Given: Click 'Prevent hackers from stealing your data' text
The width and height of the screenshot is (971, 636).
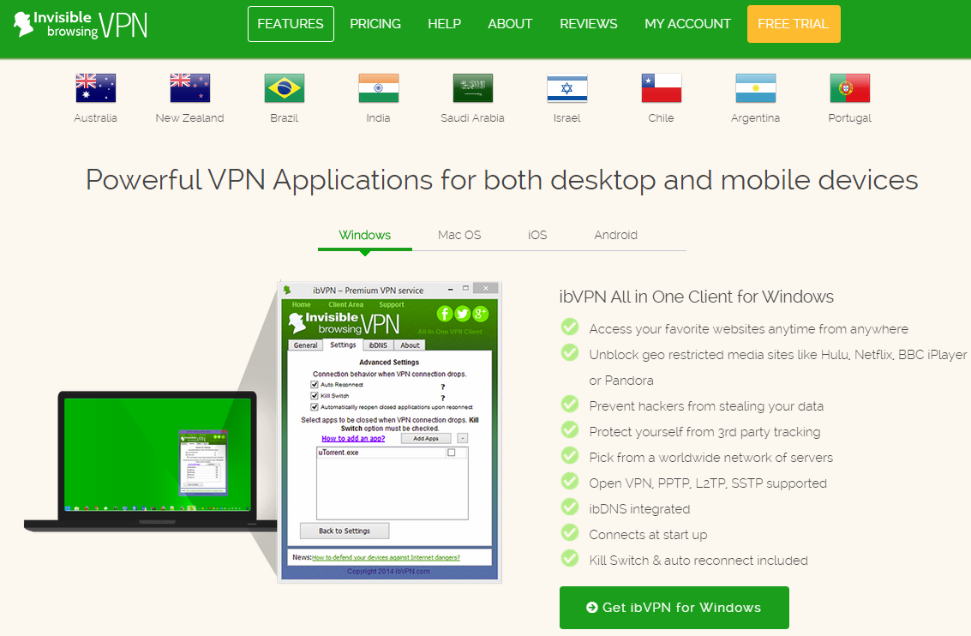Looking at the screenshot, I should click(x=706, y=406).
